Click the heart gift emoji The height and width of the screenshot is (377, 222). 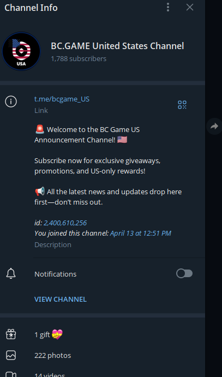click(57, 334)
